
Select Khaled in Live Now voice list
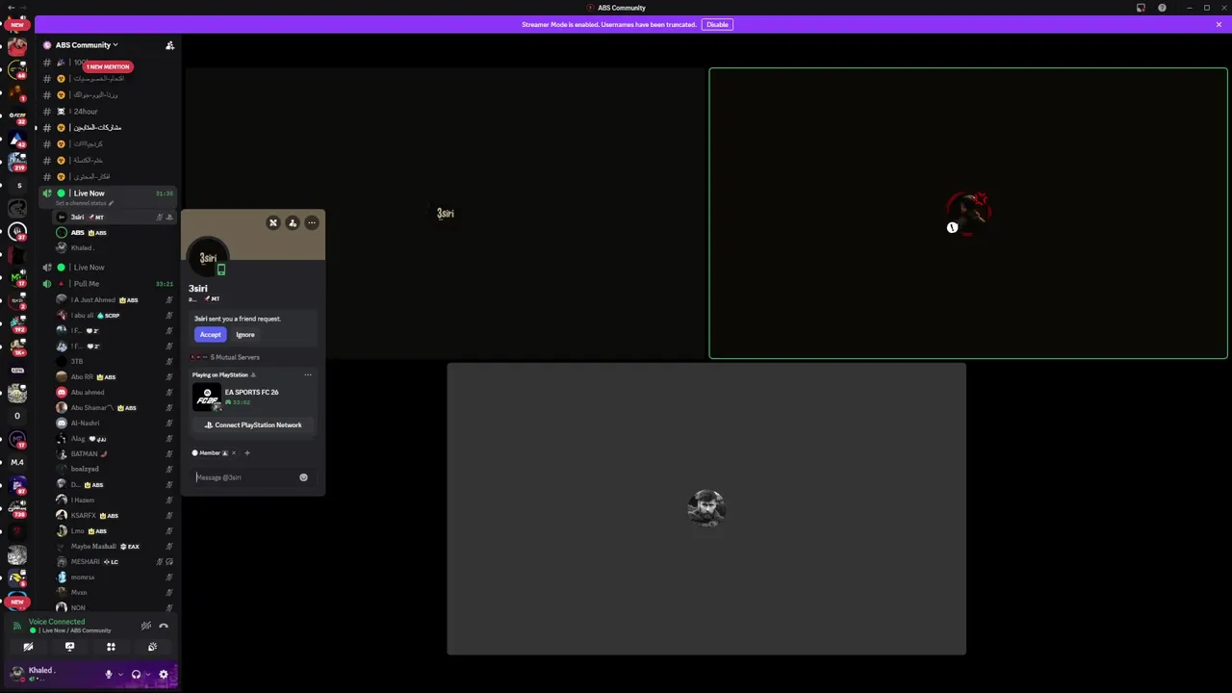(114, 248)
